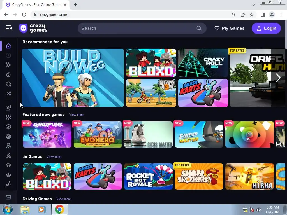Reload the page
The image size is (287, 215).
point(24,15)
